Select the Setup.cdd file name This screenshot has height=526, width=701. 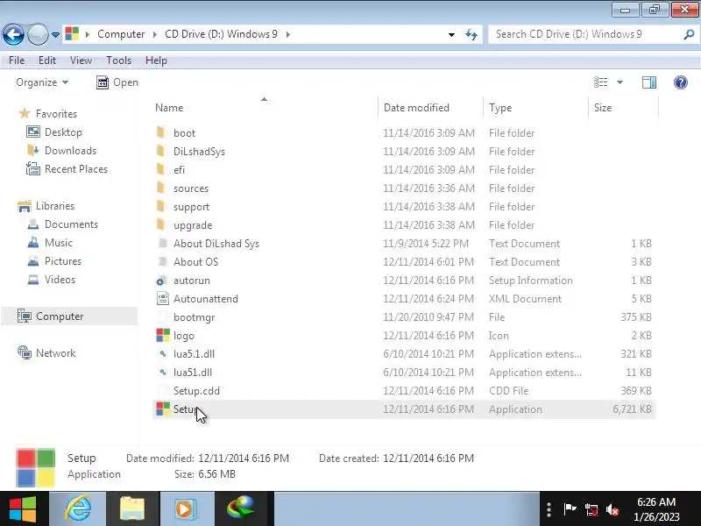196,390
